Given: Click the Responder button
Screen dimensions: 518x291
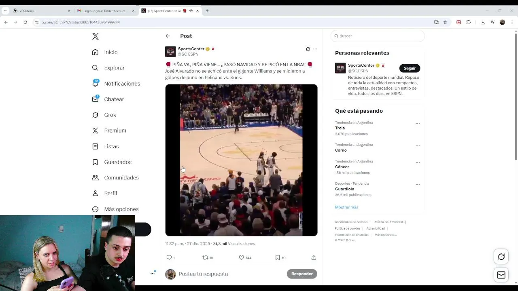Looking at the screenshot, I should [x=302, y=274].
